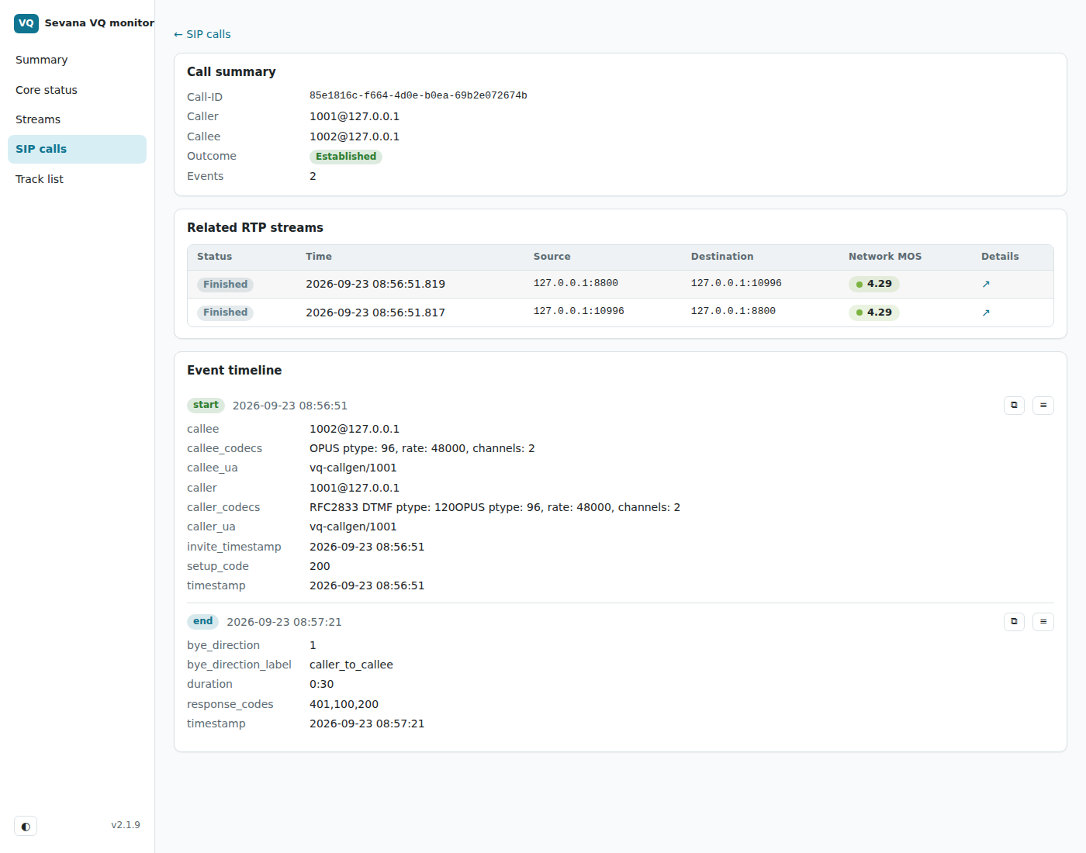Image resolution: width=1086 pixels, height=853 pixels.
Task: Open the Summary page
Action: [x=77, y=60]
